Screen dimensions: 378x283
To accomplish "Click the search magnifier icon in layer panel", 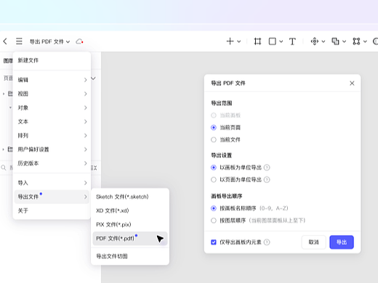I will 4,168.
